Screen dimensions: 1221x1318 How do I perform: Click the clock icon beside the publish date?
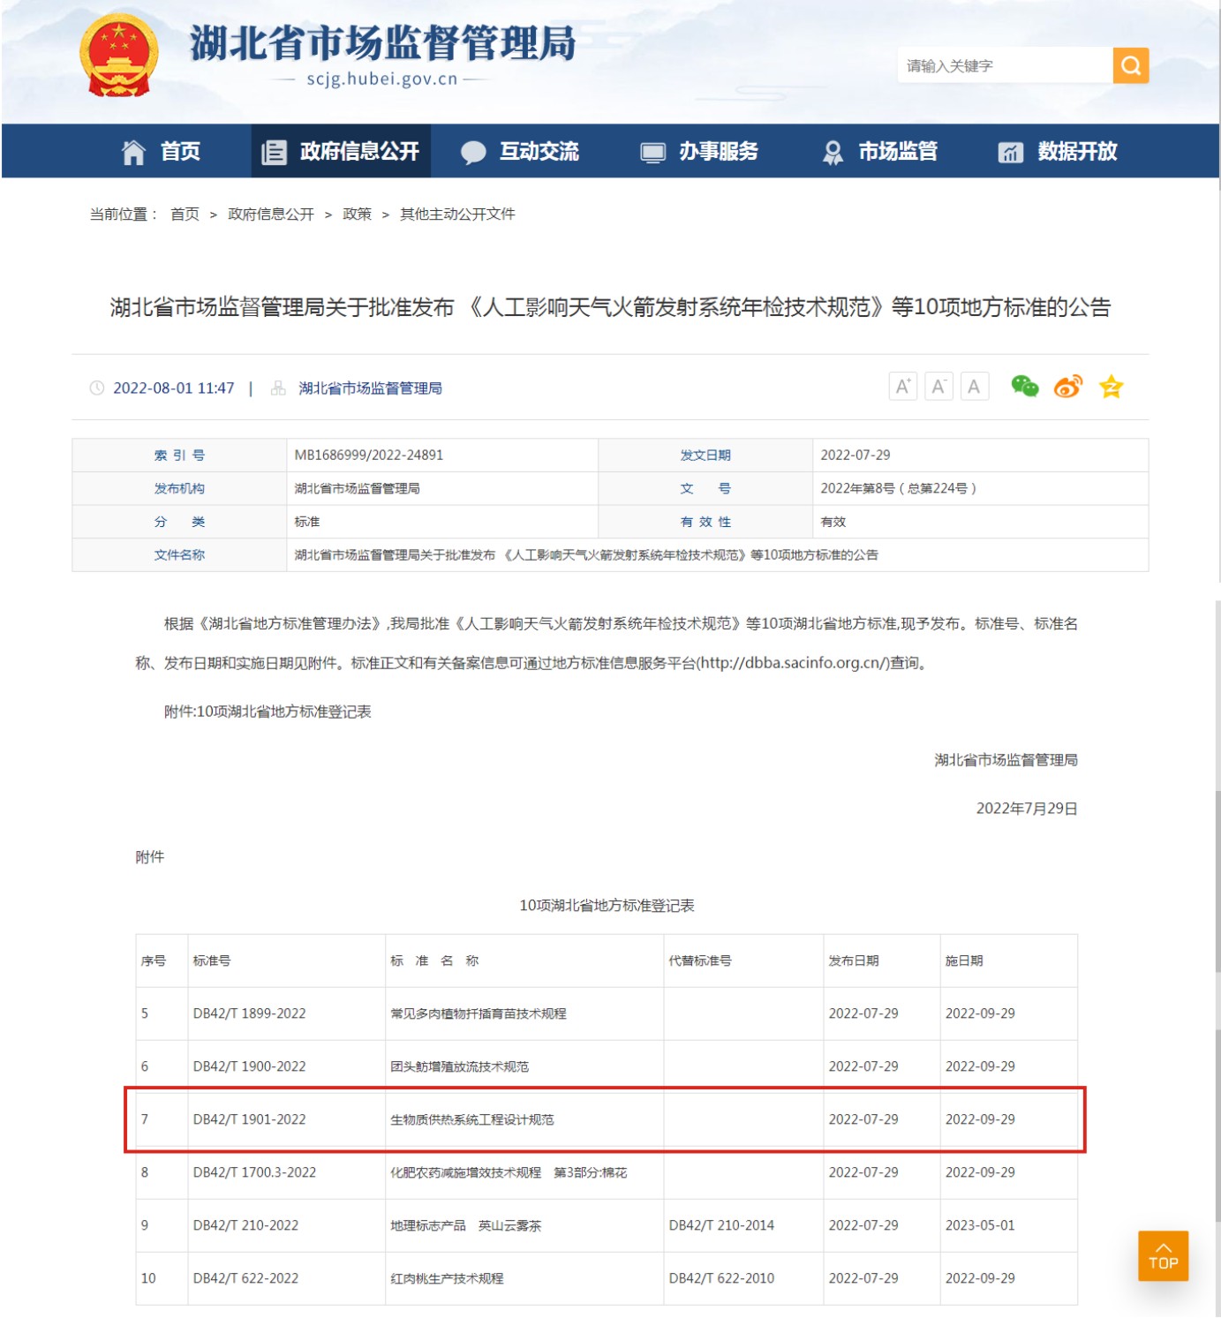[x=97, y=387]
